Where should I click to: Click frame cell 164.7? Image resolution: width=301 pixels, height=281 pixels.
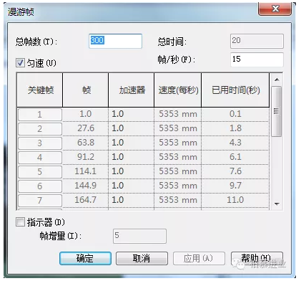[x=86, y=200]
